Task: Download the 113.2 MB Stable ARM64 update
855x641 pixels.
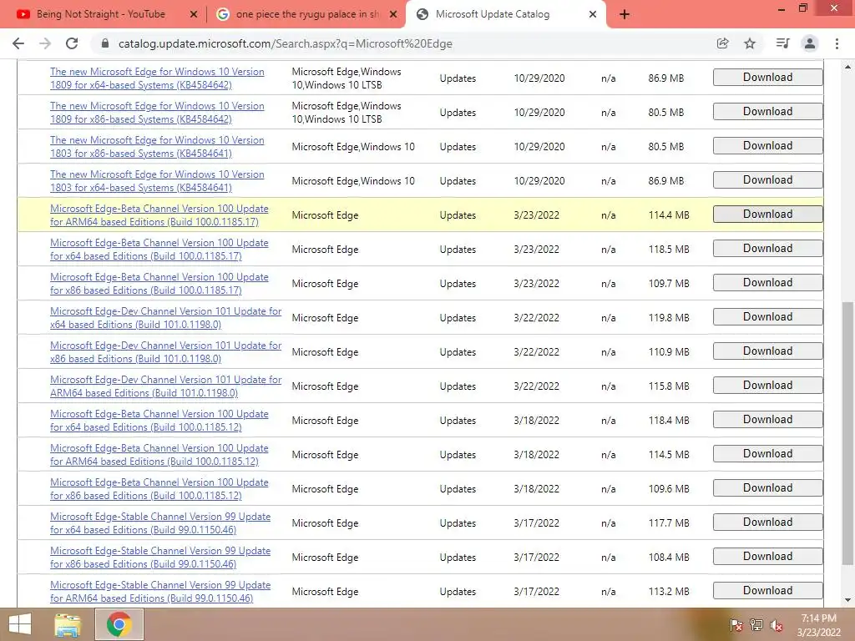Action: click(x=768, y=590)
